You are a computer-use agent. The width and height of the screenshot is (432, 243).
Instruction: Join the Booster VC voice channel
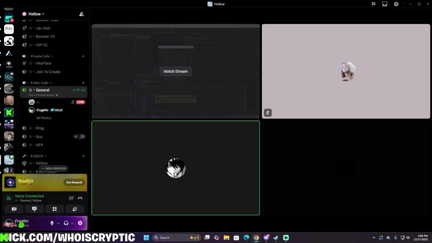[53, 36]
